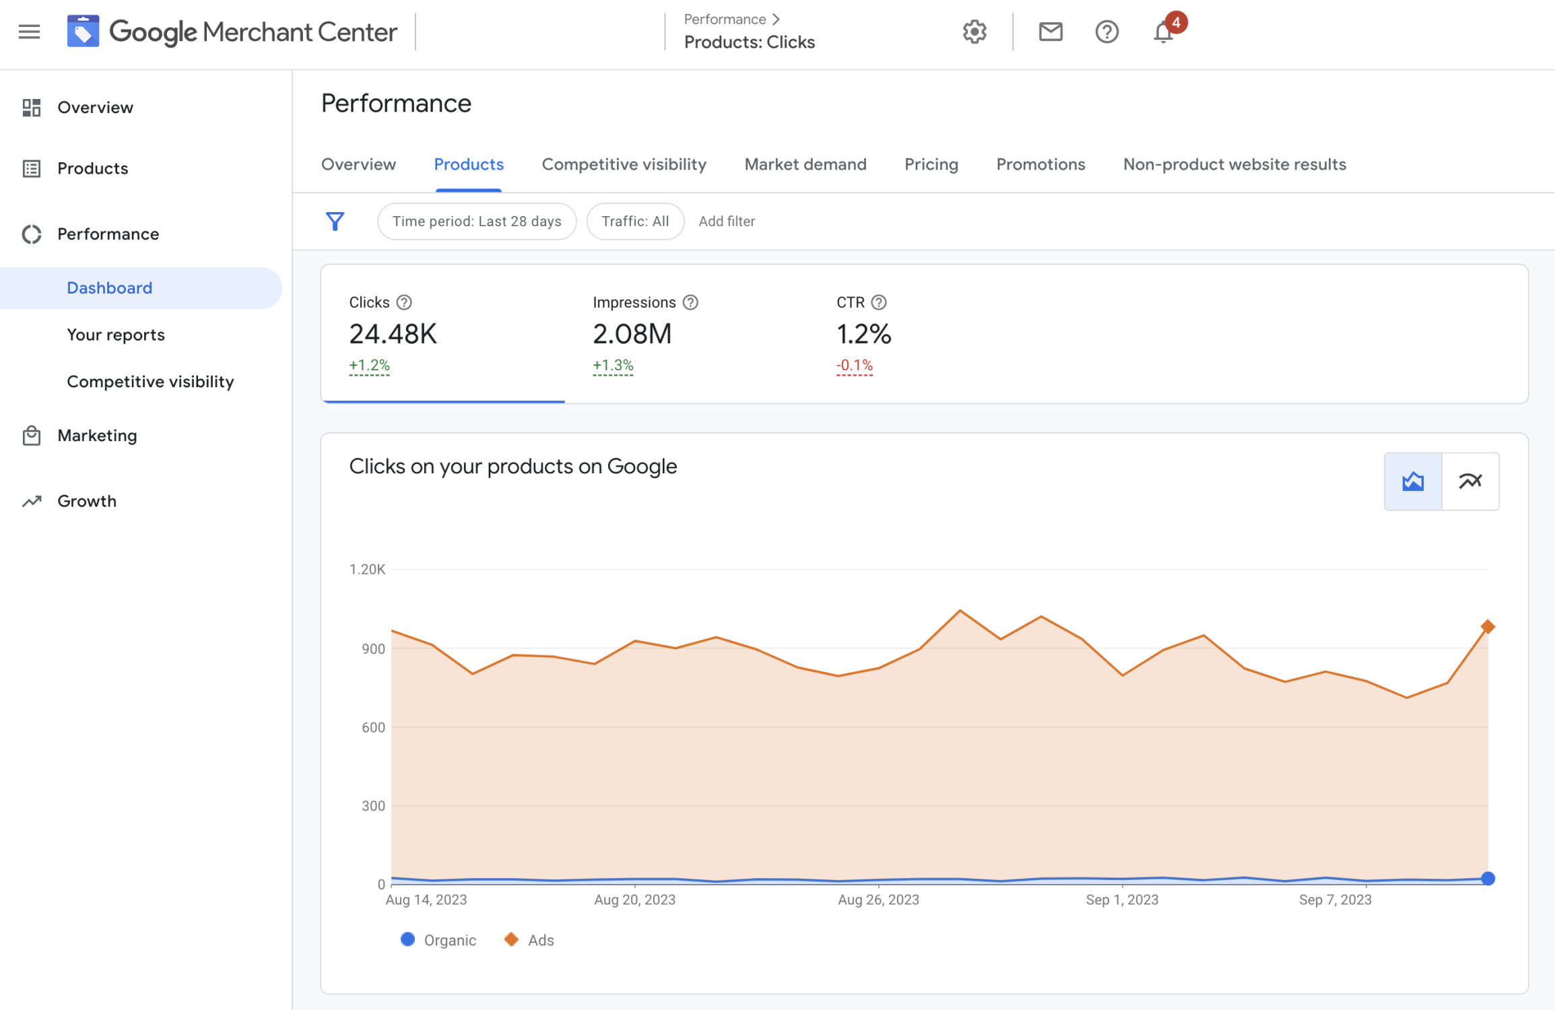Image resolution: width=1555 pixels, height=1010 pixels.
Task: Open the settings gear icon
Action: (x=974, y=32)
